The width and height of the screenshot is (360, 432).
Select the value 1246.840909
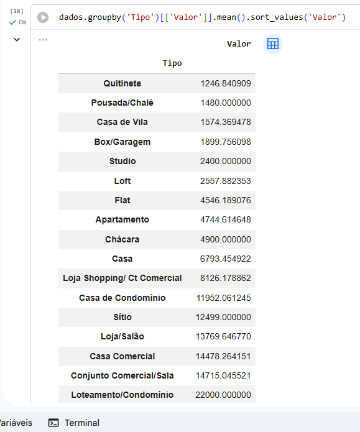(226, 83)
